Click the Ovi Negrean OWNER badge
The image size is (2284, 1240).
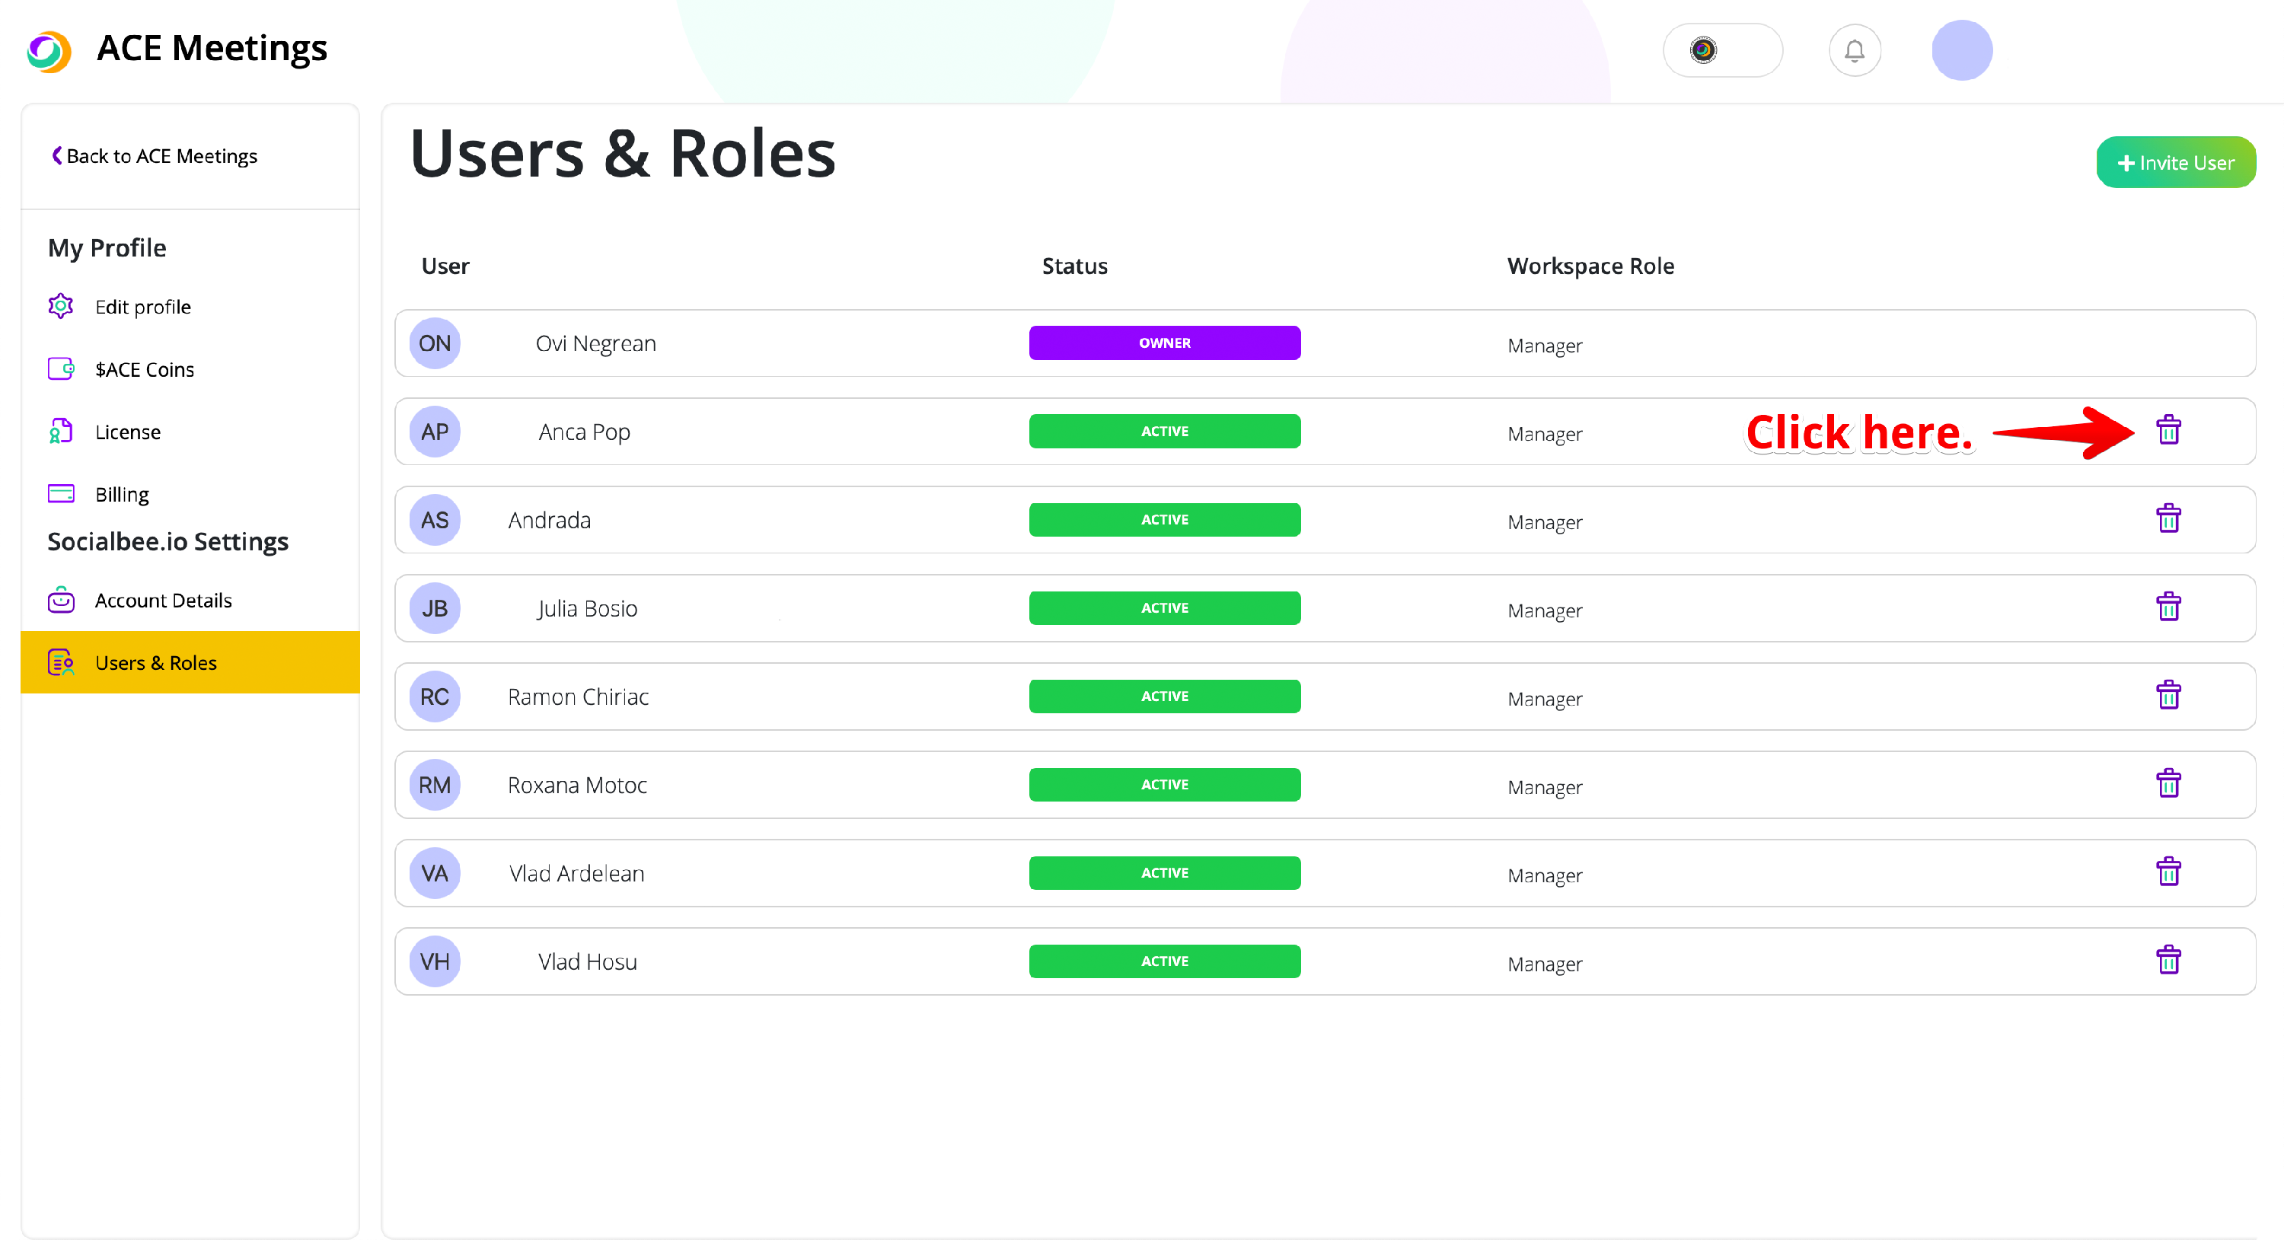click(x=1164, y=343)
